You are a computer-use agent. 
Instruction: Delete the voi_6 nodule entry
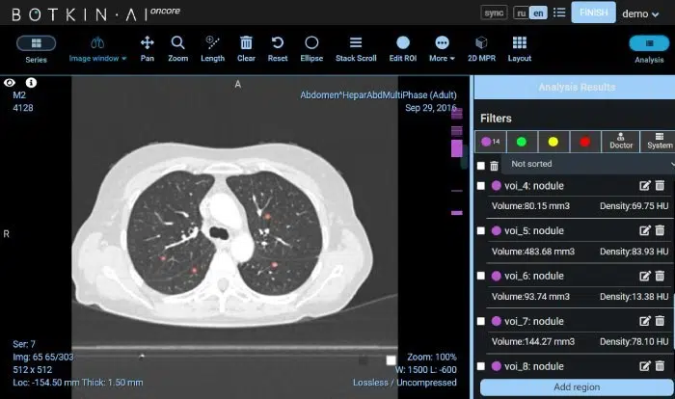point(660,276)
